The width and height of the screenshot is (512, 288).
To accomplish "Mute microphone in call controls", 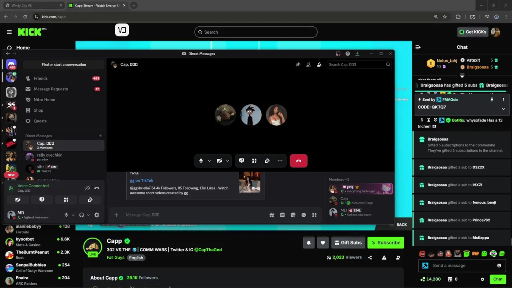I will pos(201,161).
